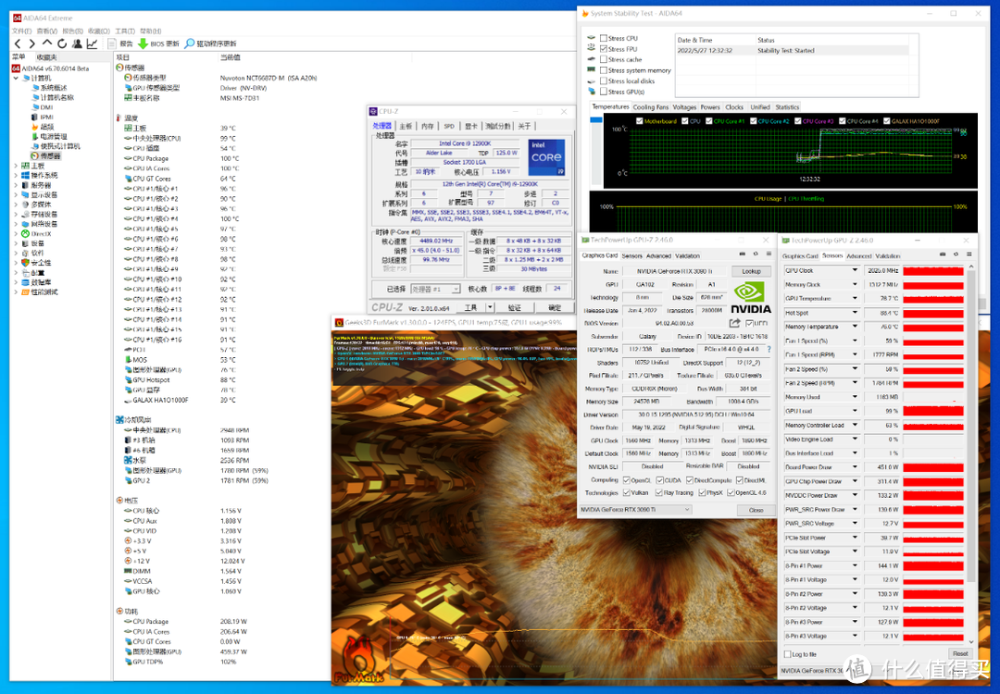Image resolution: width=1000 pixels, height=694 pixels.
Task: Click the NVIDIA logo in GPU-Z
Action: click(x=751, y=298)
